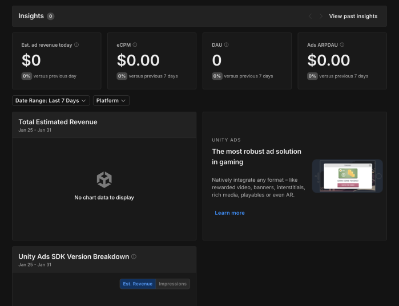Open View past insights
This screenshot has height=306, width=399.
coord(353,17)
